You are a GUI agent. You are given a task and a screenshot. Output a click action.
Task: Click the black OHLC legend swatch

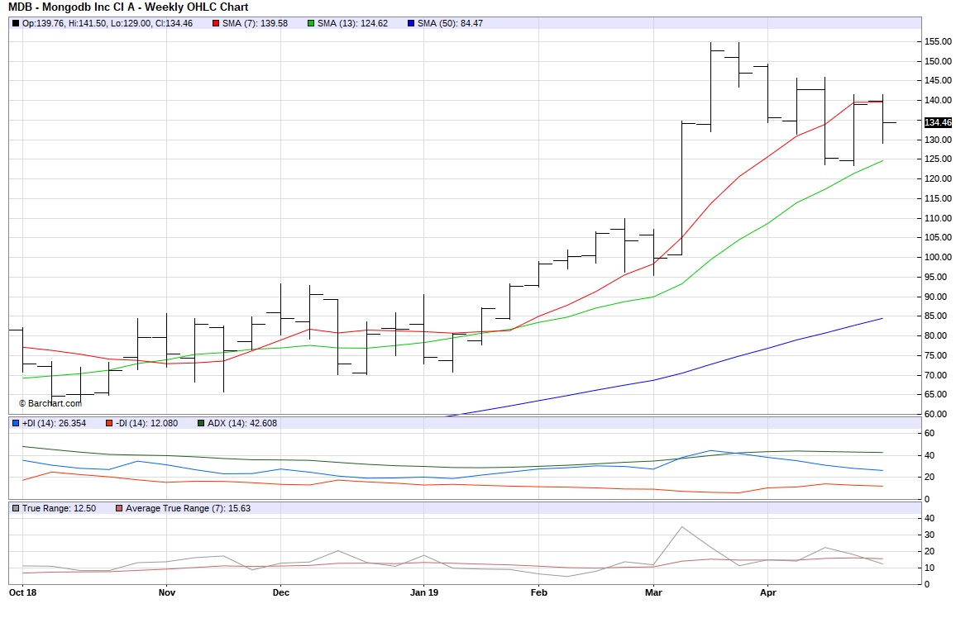(x=16, y=23)
